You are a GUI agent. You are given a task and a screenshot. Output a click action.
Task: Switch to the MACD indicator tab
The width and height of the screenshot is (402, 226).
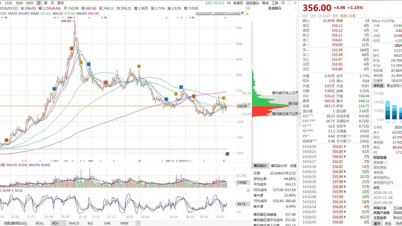(x=74, y=223)
